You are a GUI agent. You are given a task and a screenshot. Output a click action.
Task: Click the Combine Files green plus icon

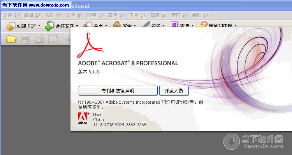tap(49, 26)
